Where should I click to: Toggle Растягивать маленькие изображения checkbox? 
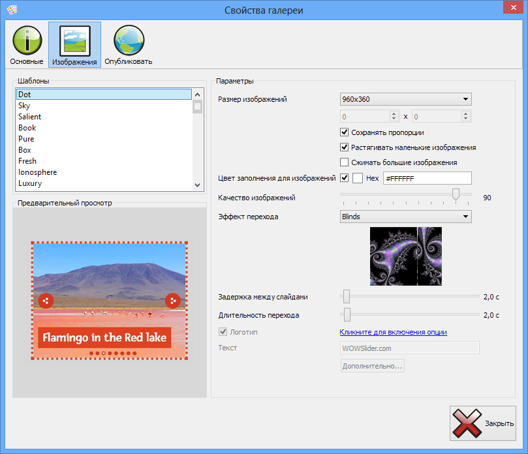pyautogui.click(x=344, y=147)
